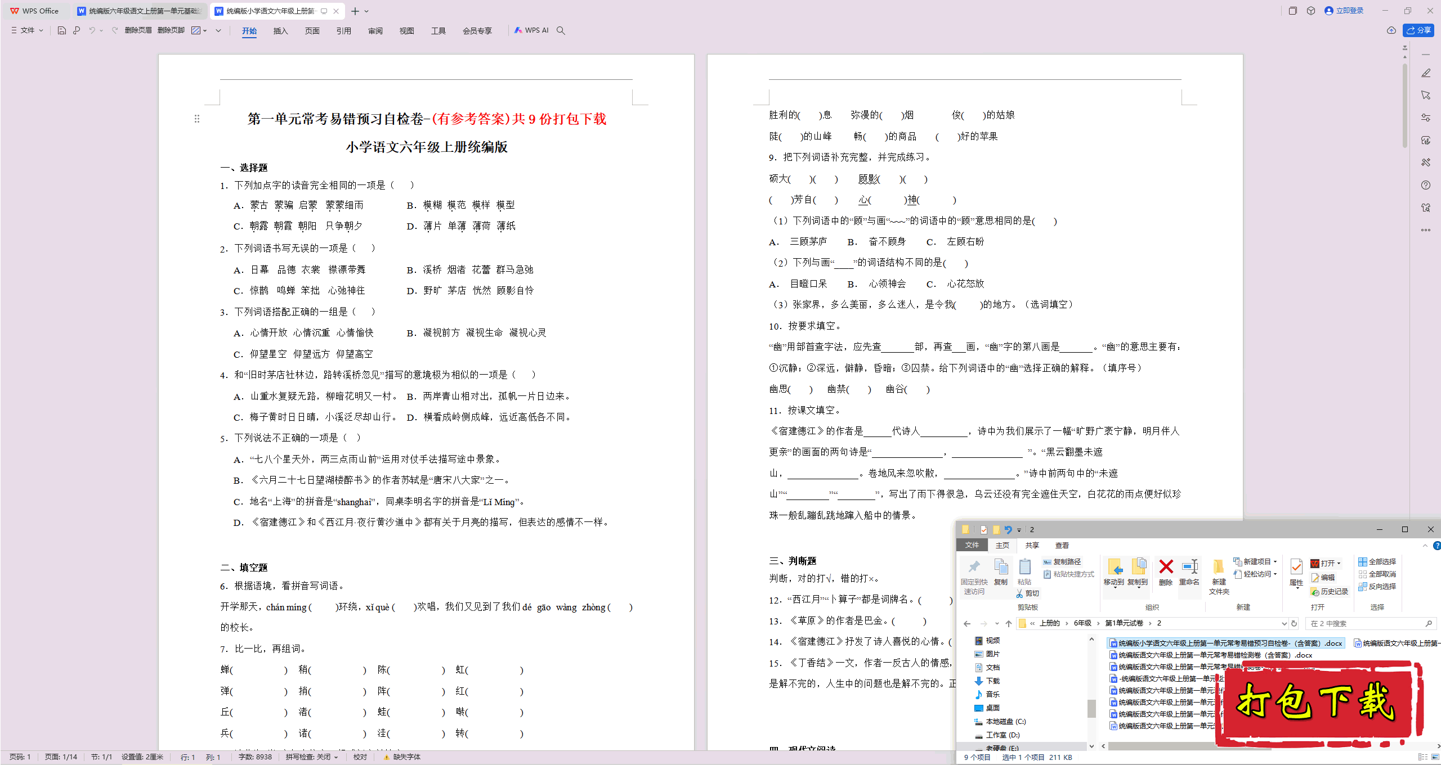Image resolution: width=1441 pixels, height=765 pixels.
Task: Click Explorer help question mark icon
Action: [1436, 546]
